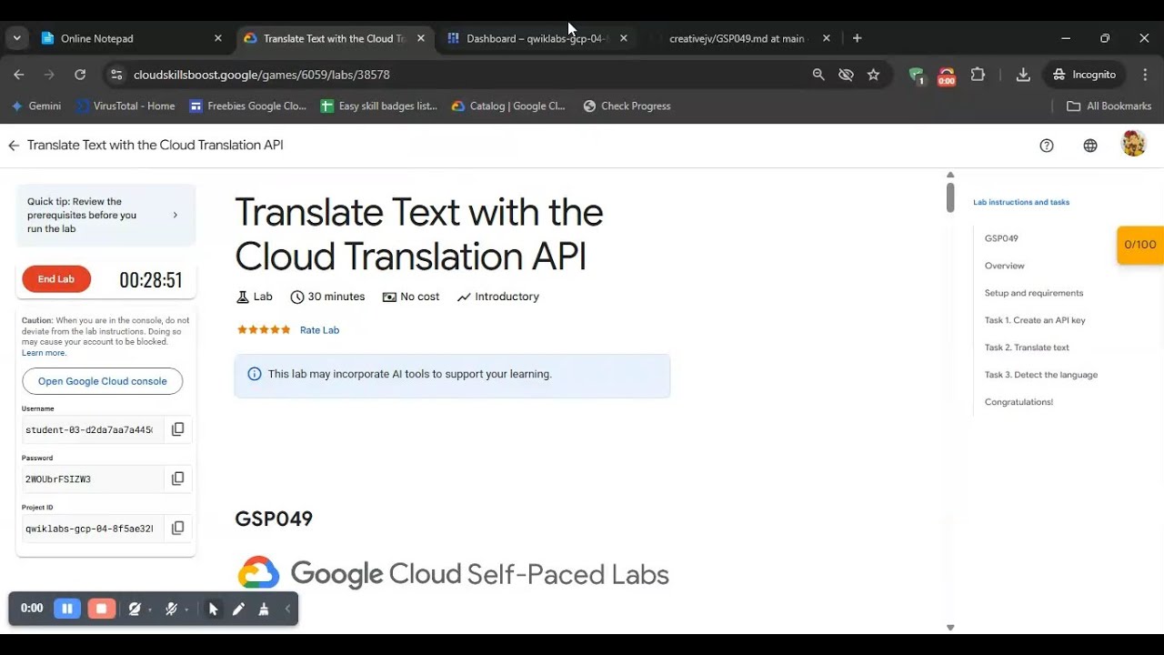Viewport: 1164px width, 655px height.
Task: Jump to Setup and requirements section
Action: tap(1034, 293)
